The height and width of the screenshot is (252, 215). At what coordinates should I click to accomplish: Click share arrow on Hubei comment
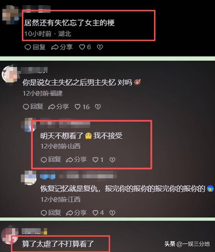pyautogui.click(x=55, y=47)
